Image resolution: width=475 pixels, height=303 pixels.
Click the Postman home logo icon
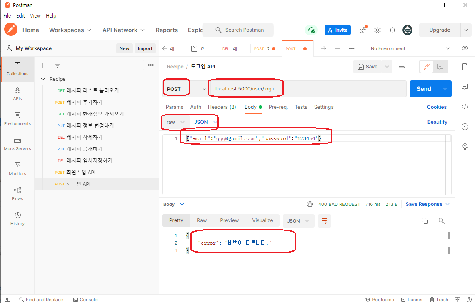point(11,30)
